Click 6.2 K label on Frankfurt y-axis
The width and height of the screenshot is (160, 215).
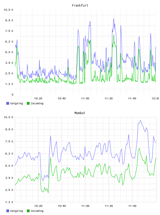9,42
